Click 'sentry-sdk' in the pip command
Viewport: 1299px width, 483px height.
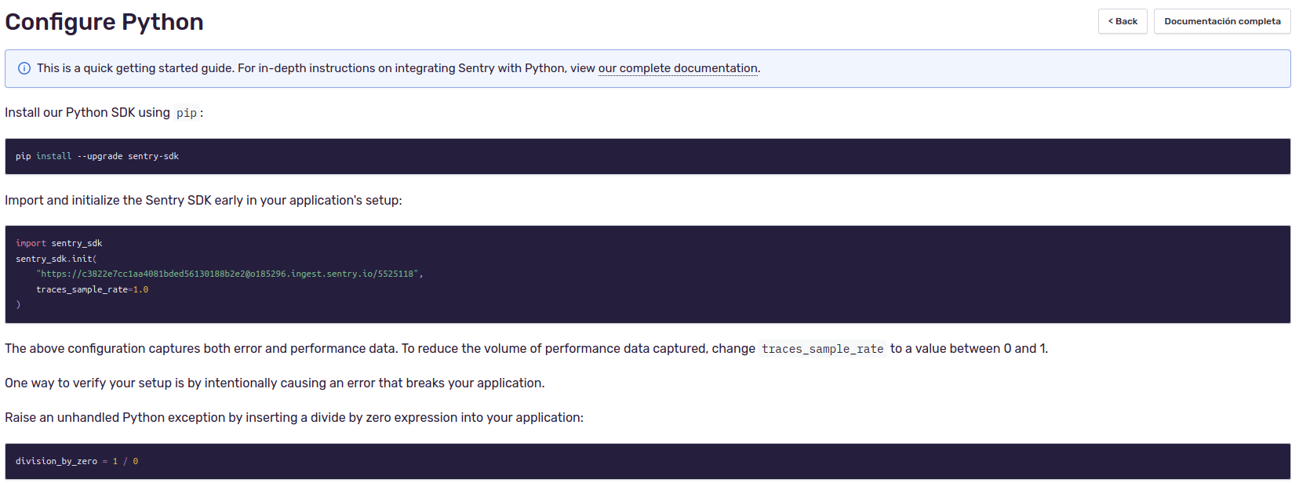click(x=153, y=156)
